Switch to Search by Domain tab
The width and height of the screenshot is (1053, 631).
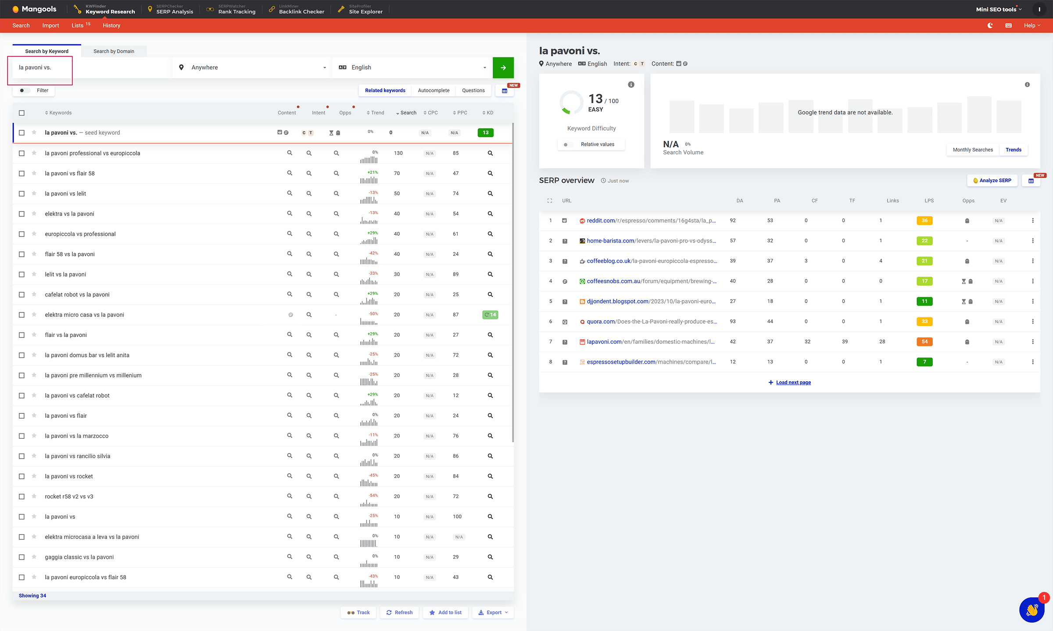tap(114, 51)
